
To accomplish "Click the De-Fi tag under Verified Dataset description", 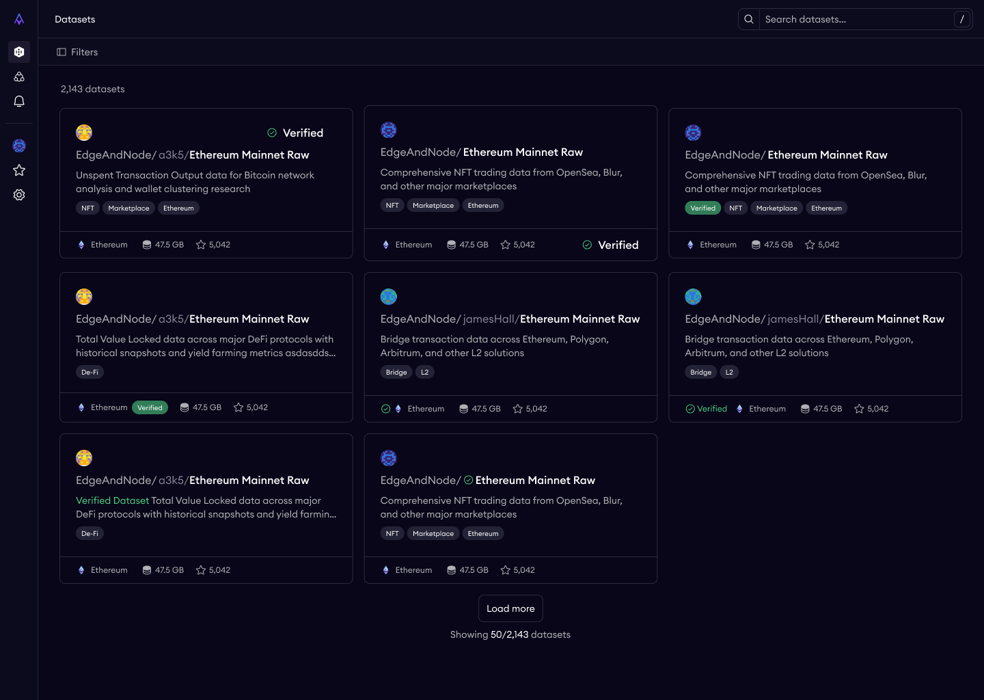I will click(x=90, y=534).
